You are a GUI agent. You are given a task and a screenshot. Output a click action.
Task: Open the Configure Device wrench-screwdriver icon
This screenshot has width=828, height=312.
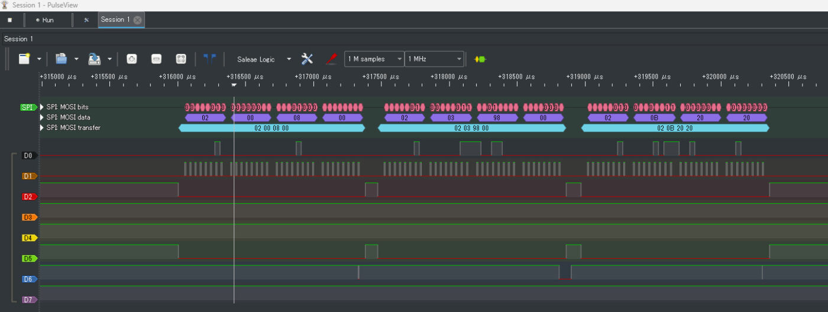[307, 58]
